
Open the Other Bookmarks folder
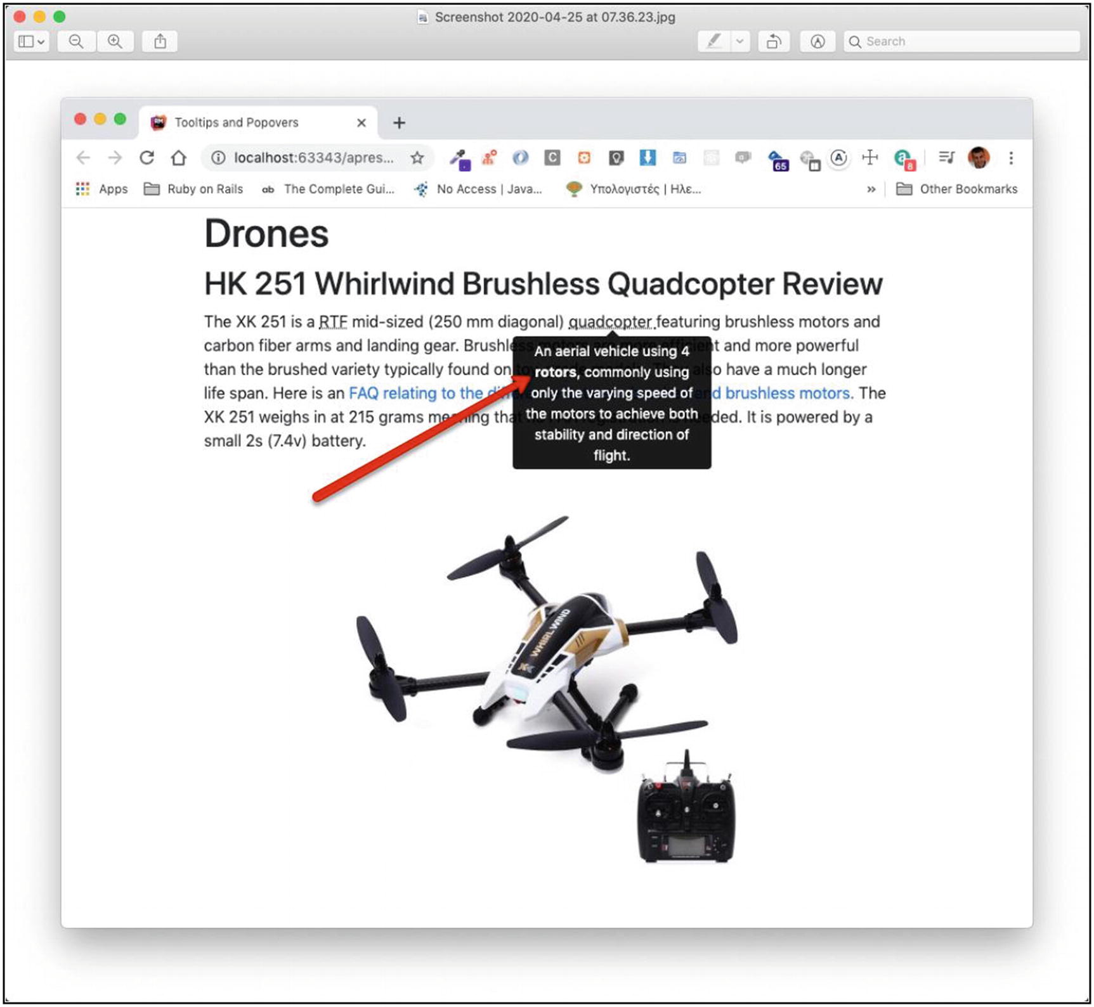tap(960, 188)
